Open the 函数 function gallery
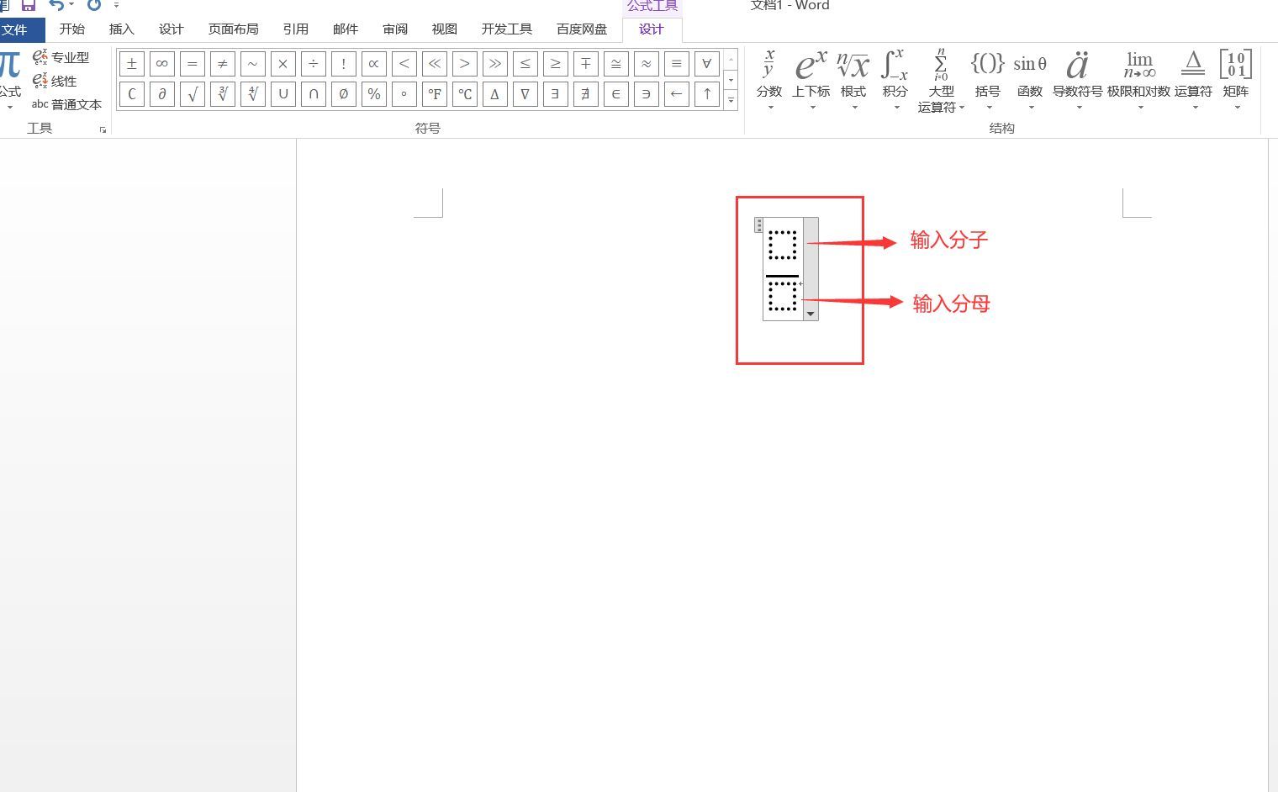 coord(1030,80)
